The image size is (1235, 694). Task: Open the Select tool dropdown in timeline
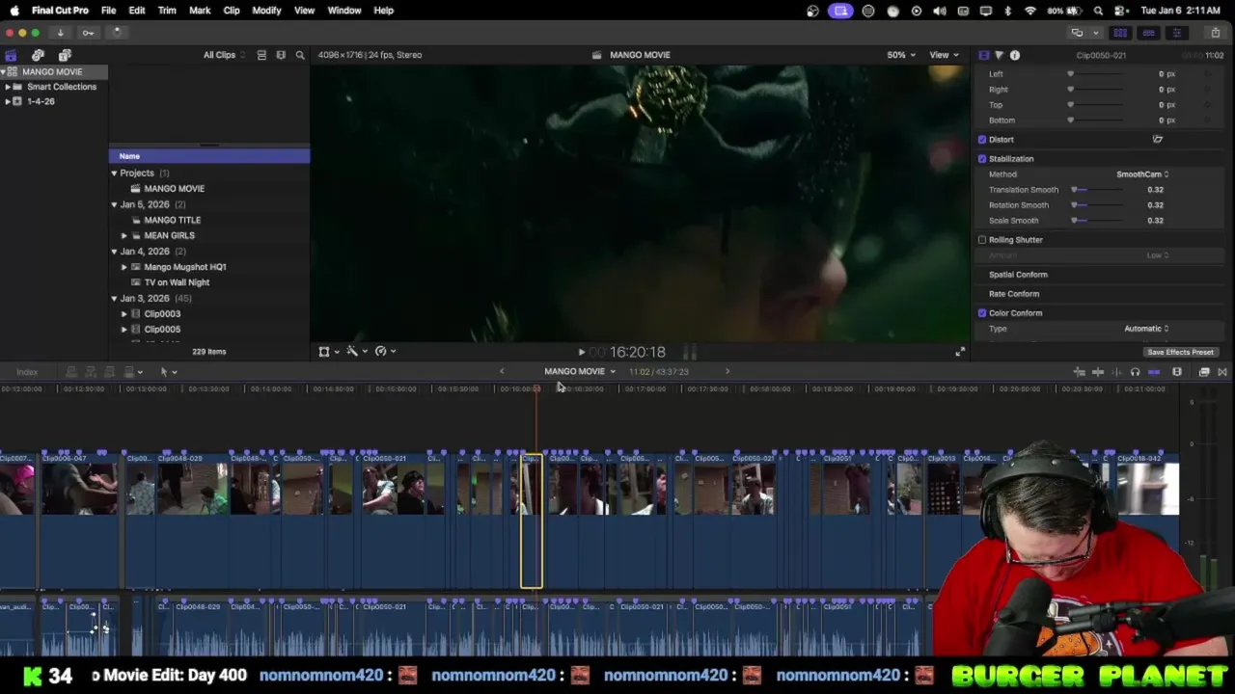168,372
